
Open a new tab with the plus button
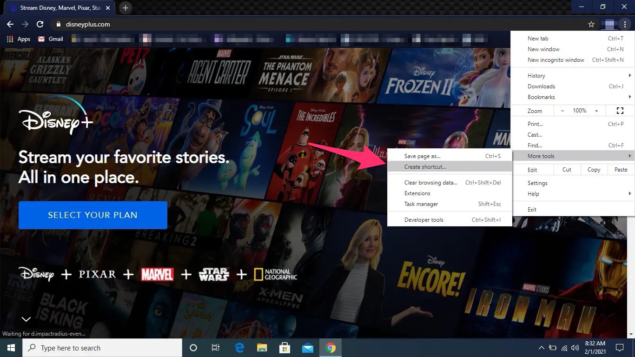(x=126, y=8)
